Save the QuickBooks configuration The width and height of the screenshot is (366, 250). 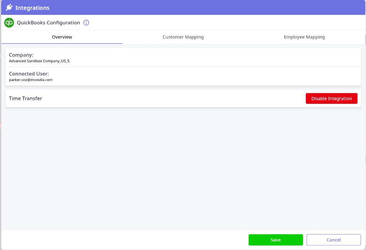(276, 240)
